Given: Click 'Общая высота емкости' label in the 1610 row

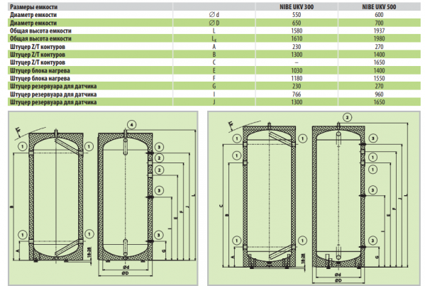Looking at the screenshot, I should [x=40, y=38].
